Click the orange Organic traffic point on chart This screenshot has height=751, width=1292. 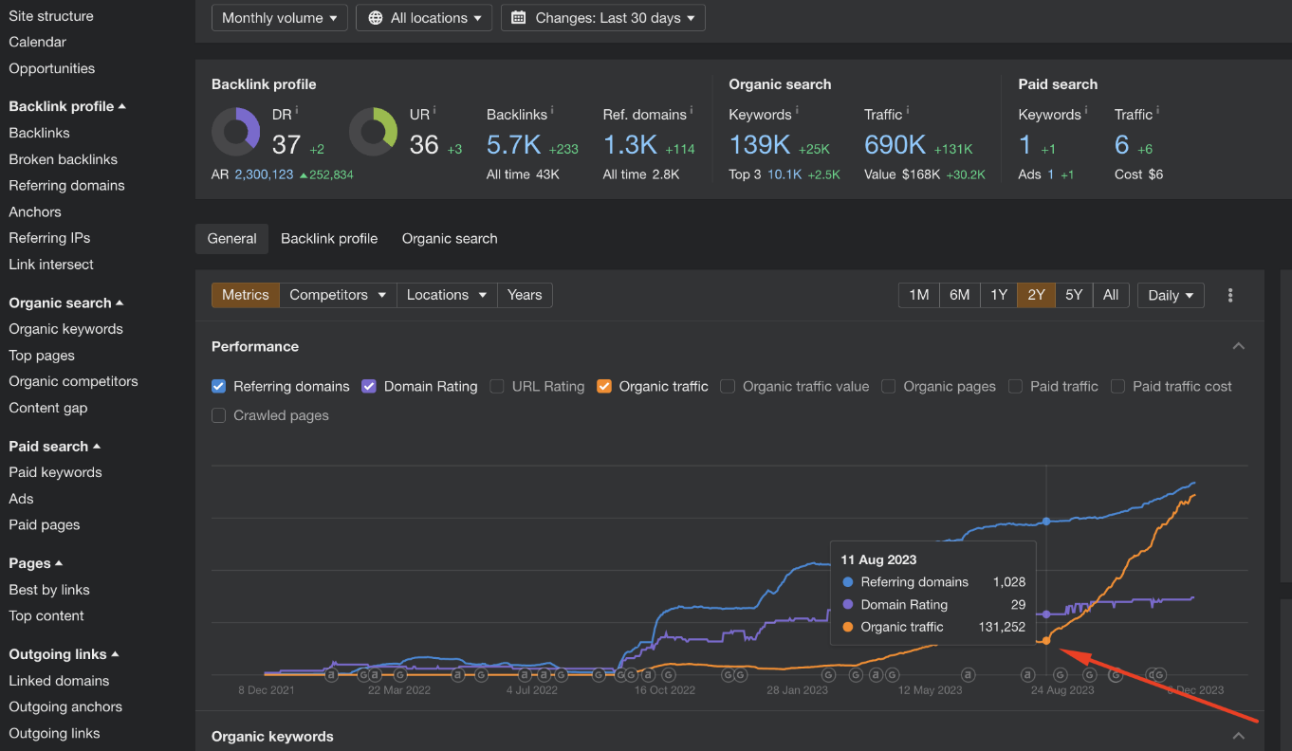click(x=1046, y=641)
